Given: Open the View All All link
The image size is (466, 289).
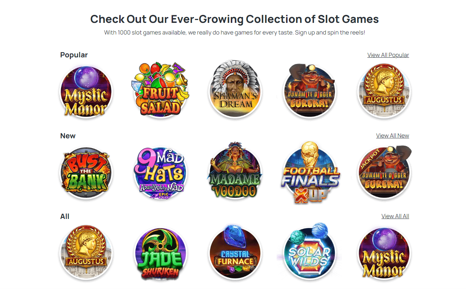Looking at the screenshot, I should coord(395,216).
